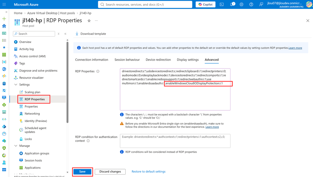
Task: Open portal settings gear
Action: tap(241, 4)
